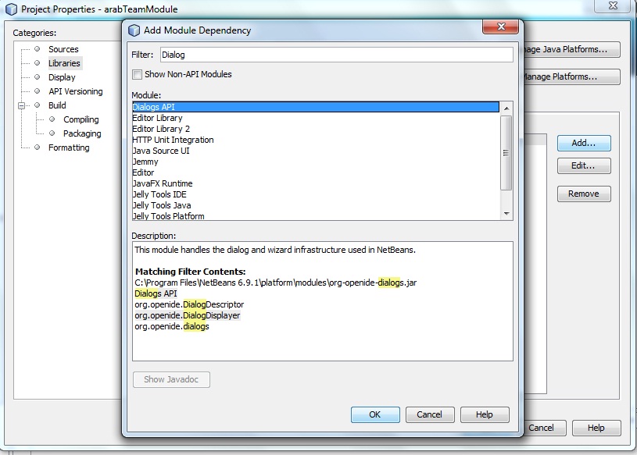The width and height of the screenshot is (637, 455).
Task: Select the Sources category bullet icon
Action: tap(38, 49)
